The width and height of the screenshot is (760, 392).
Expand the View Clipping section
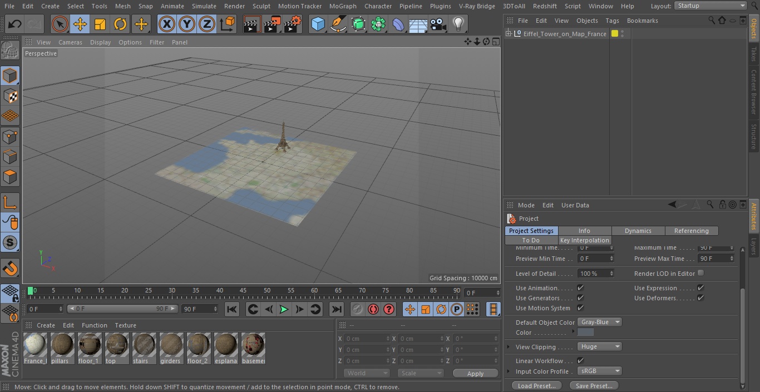509,347
